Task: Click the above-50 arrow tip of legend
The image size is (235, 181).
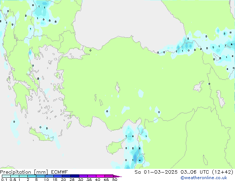Action: click(x=118, y=176)
